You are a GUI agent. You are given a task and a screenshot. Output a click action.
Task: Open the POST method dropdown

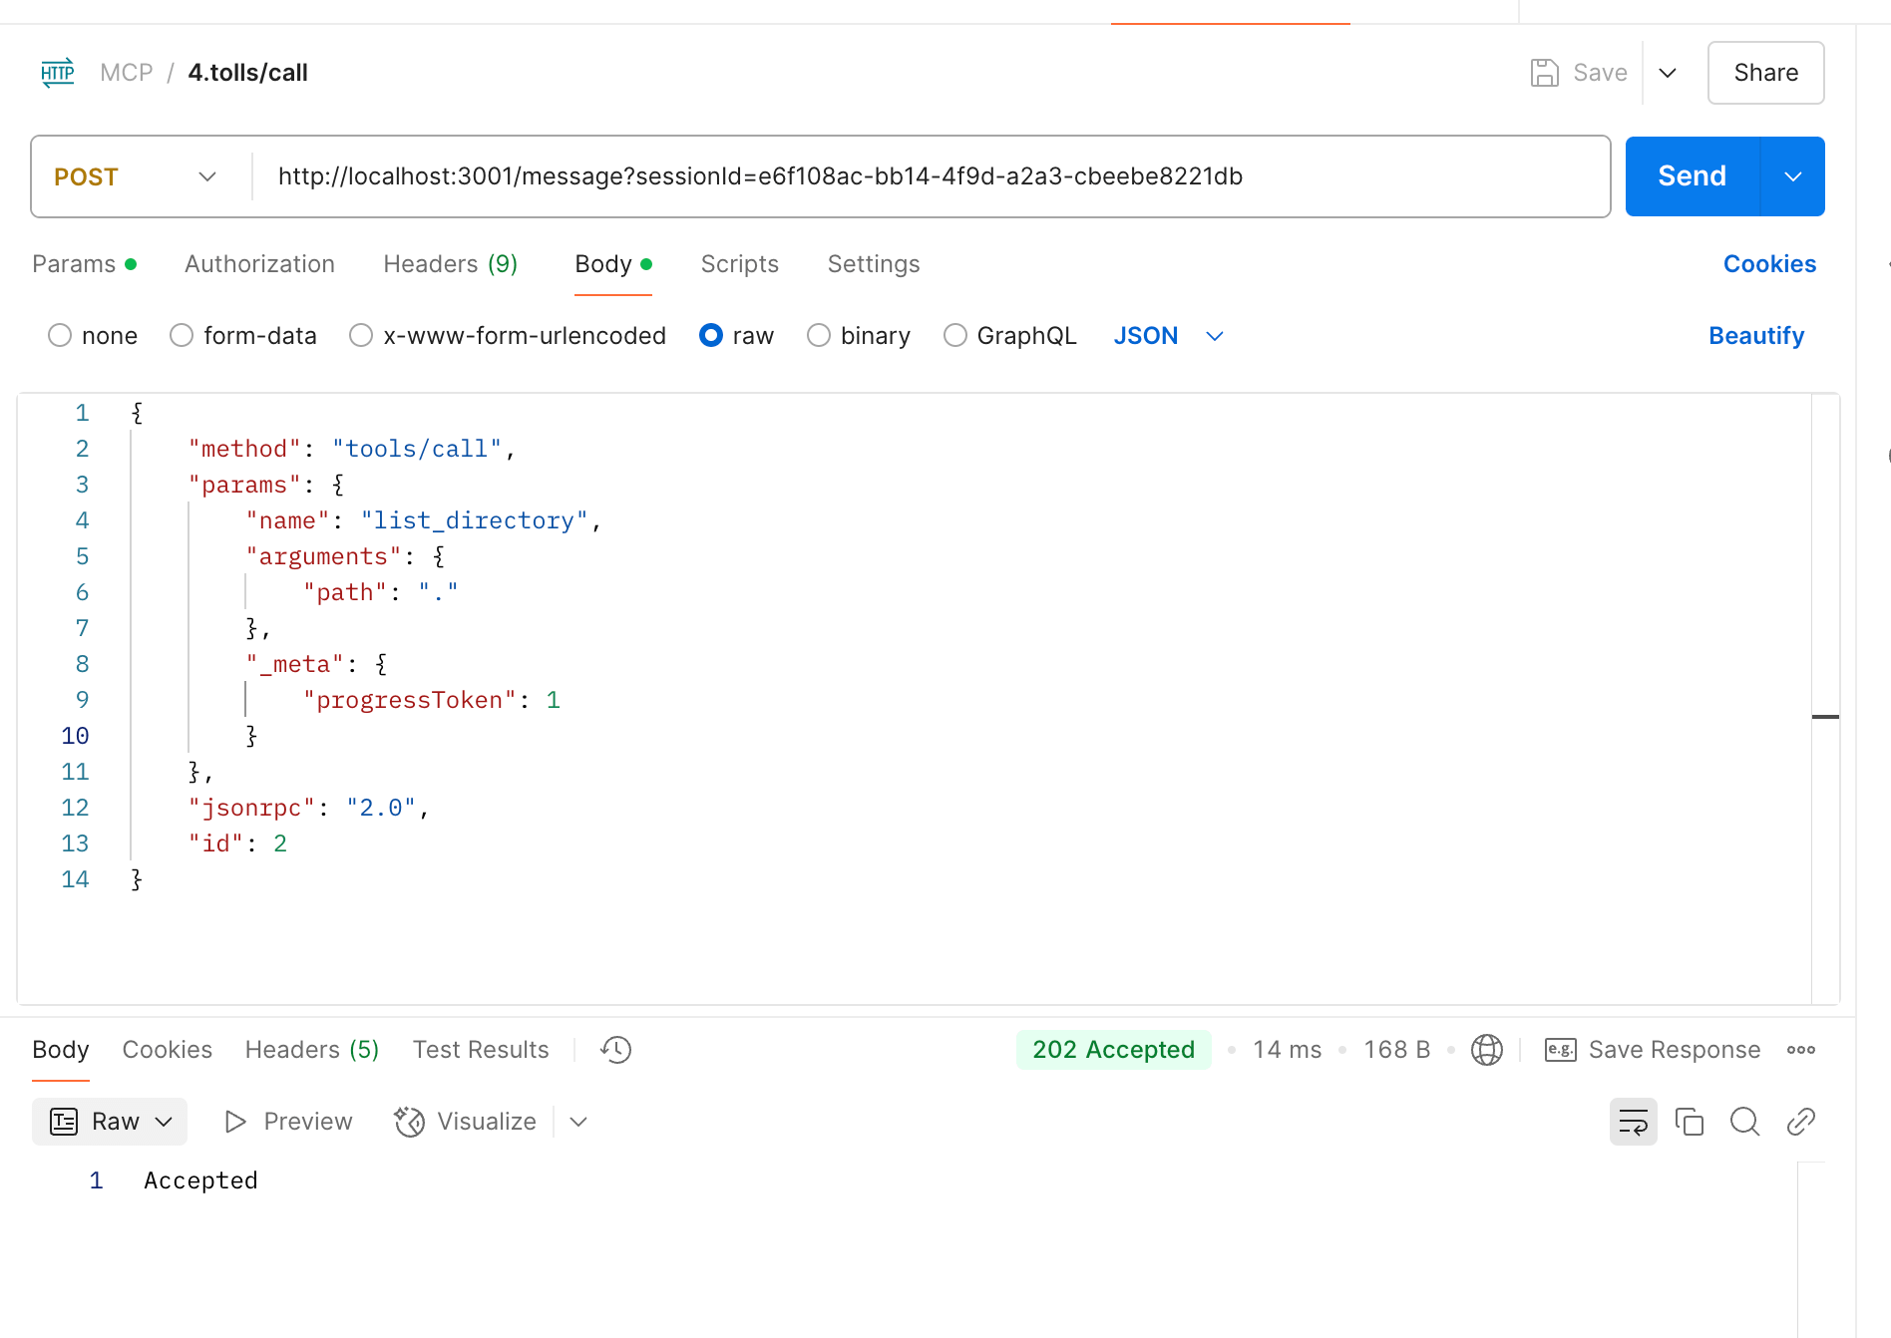136,176
